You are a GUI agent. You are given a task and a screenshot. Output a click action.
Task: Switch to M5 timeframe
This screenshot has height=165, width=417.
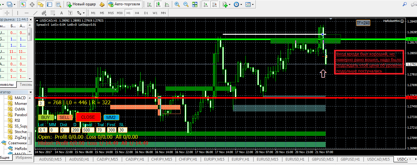coord(102,13)
